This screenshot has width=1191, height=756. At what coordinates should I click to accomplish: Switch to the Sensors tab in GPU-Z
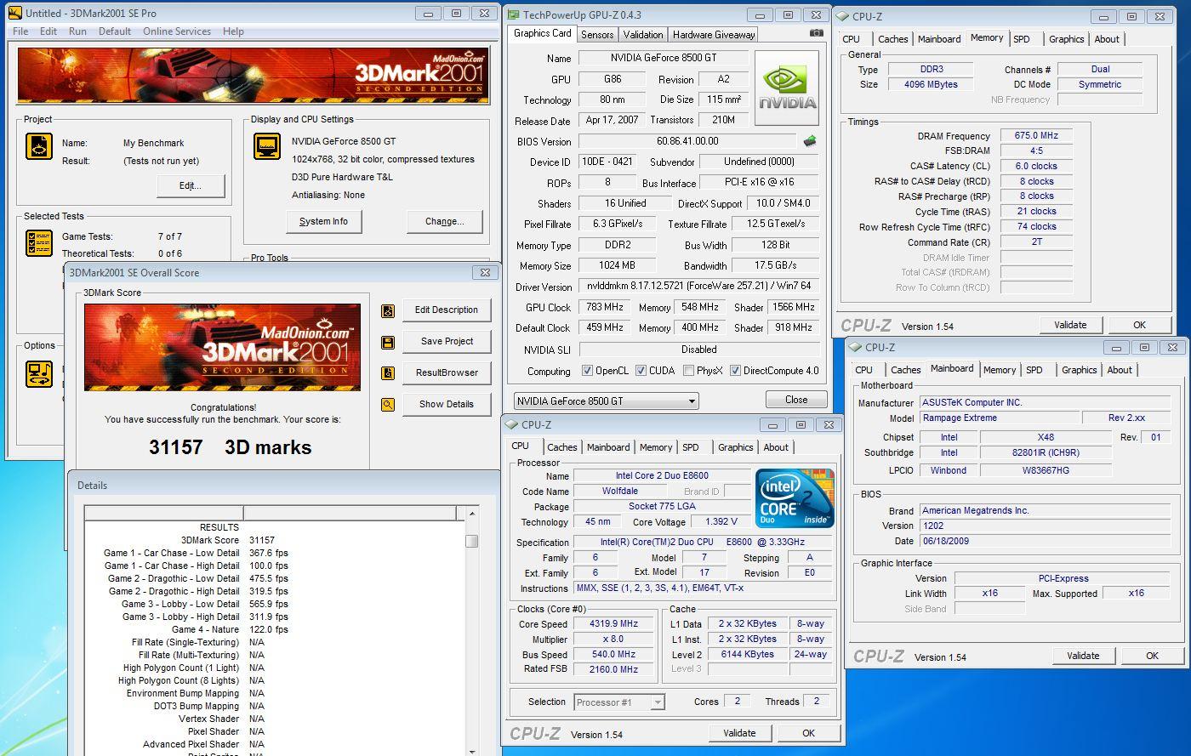pyautogui.click(x=597, y=35)
